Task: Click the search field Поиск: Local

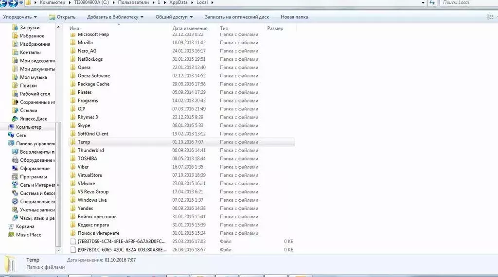Action: 469,2
